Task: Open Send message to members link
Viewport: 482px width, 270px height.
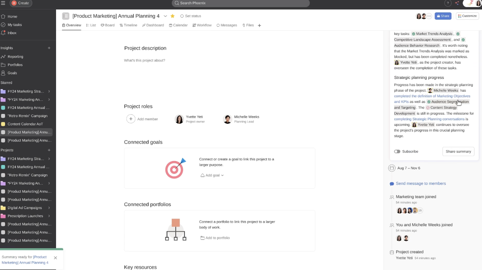Action: (421, 183)
